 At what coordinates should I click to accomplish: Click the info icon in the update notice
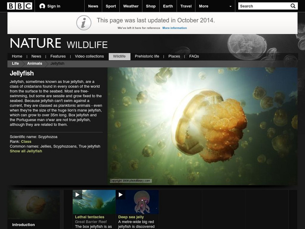click(x=84, y=22)
